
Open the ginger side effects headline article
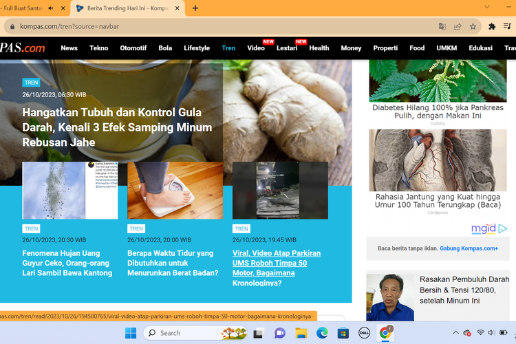point(117,127)
